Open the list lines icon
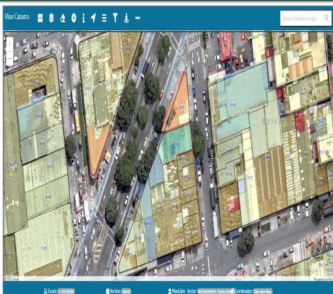 coord(104,18)
